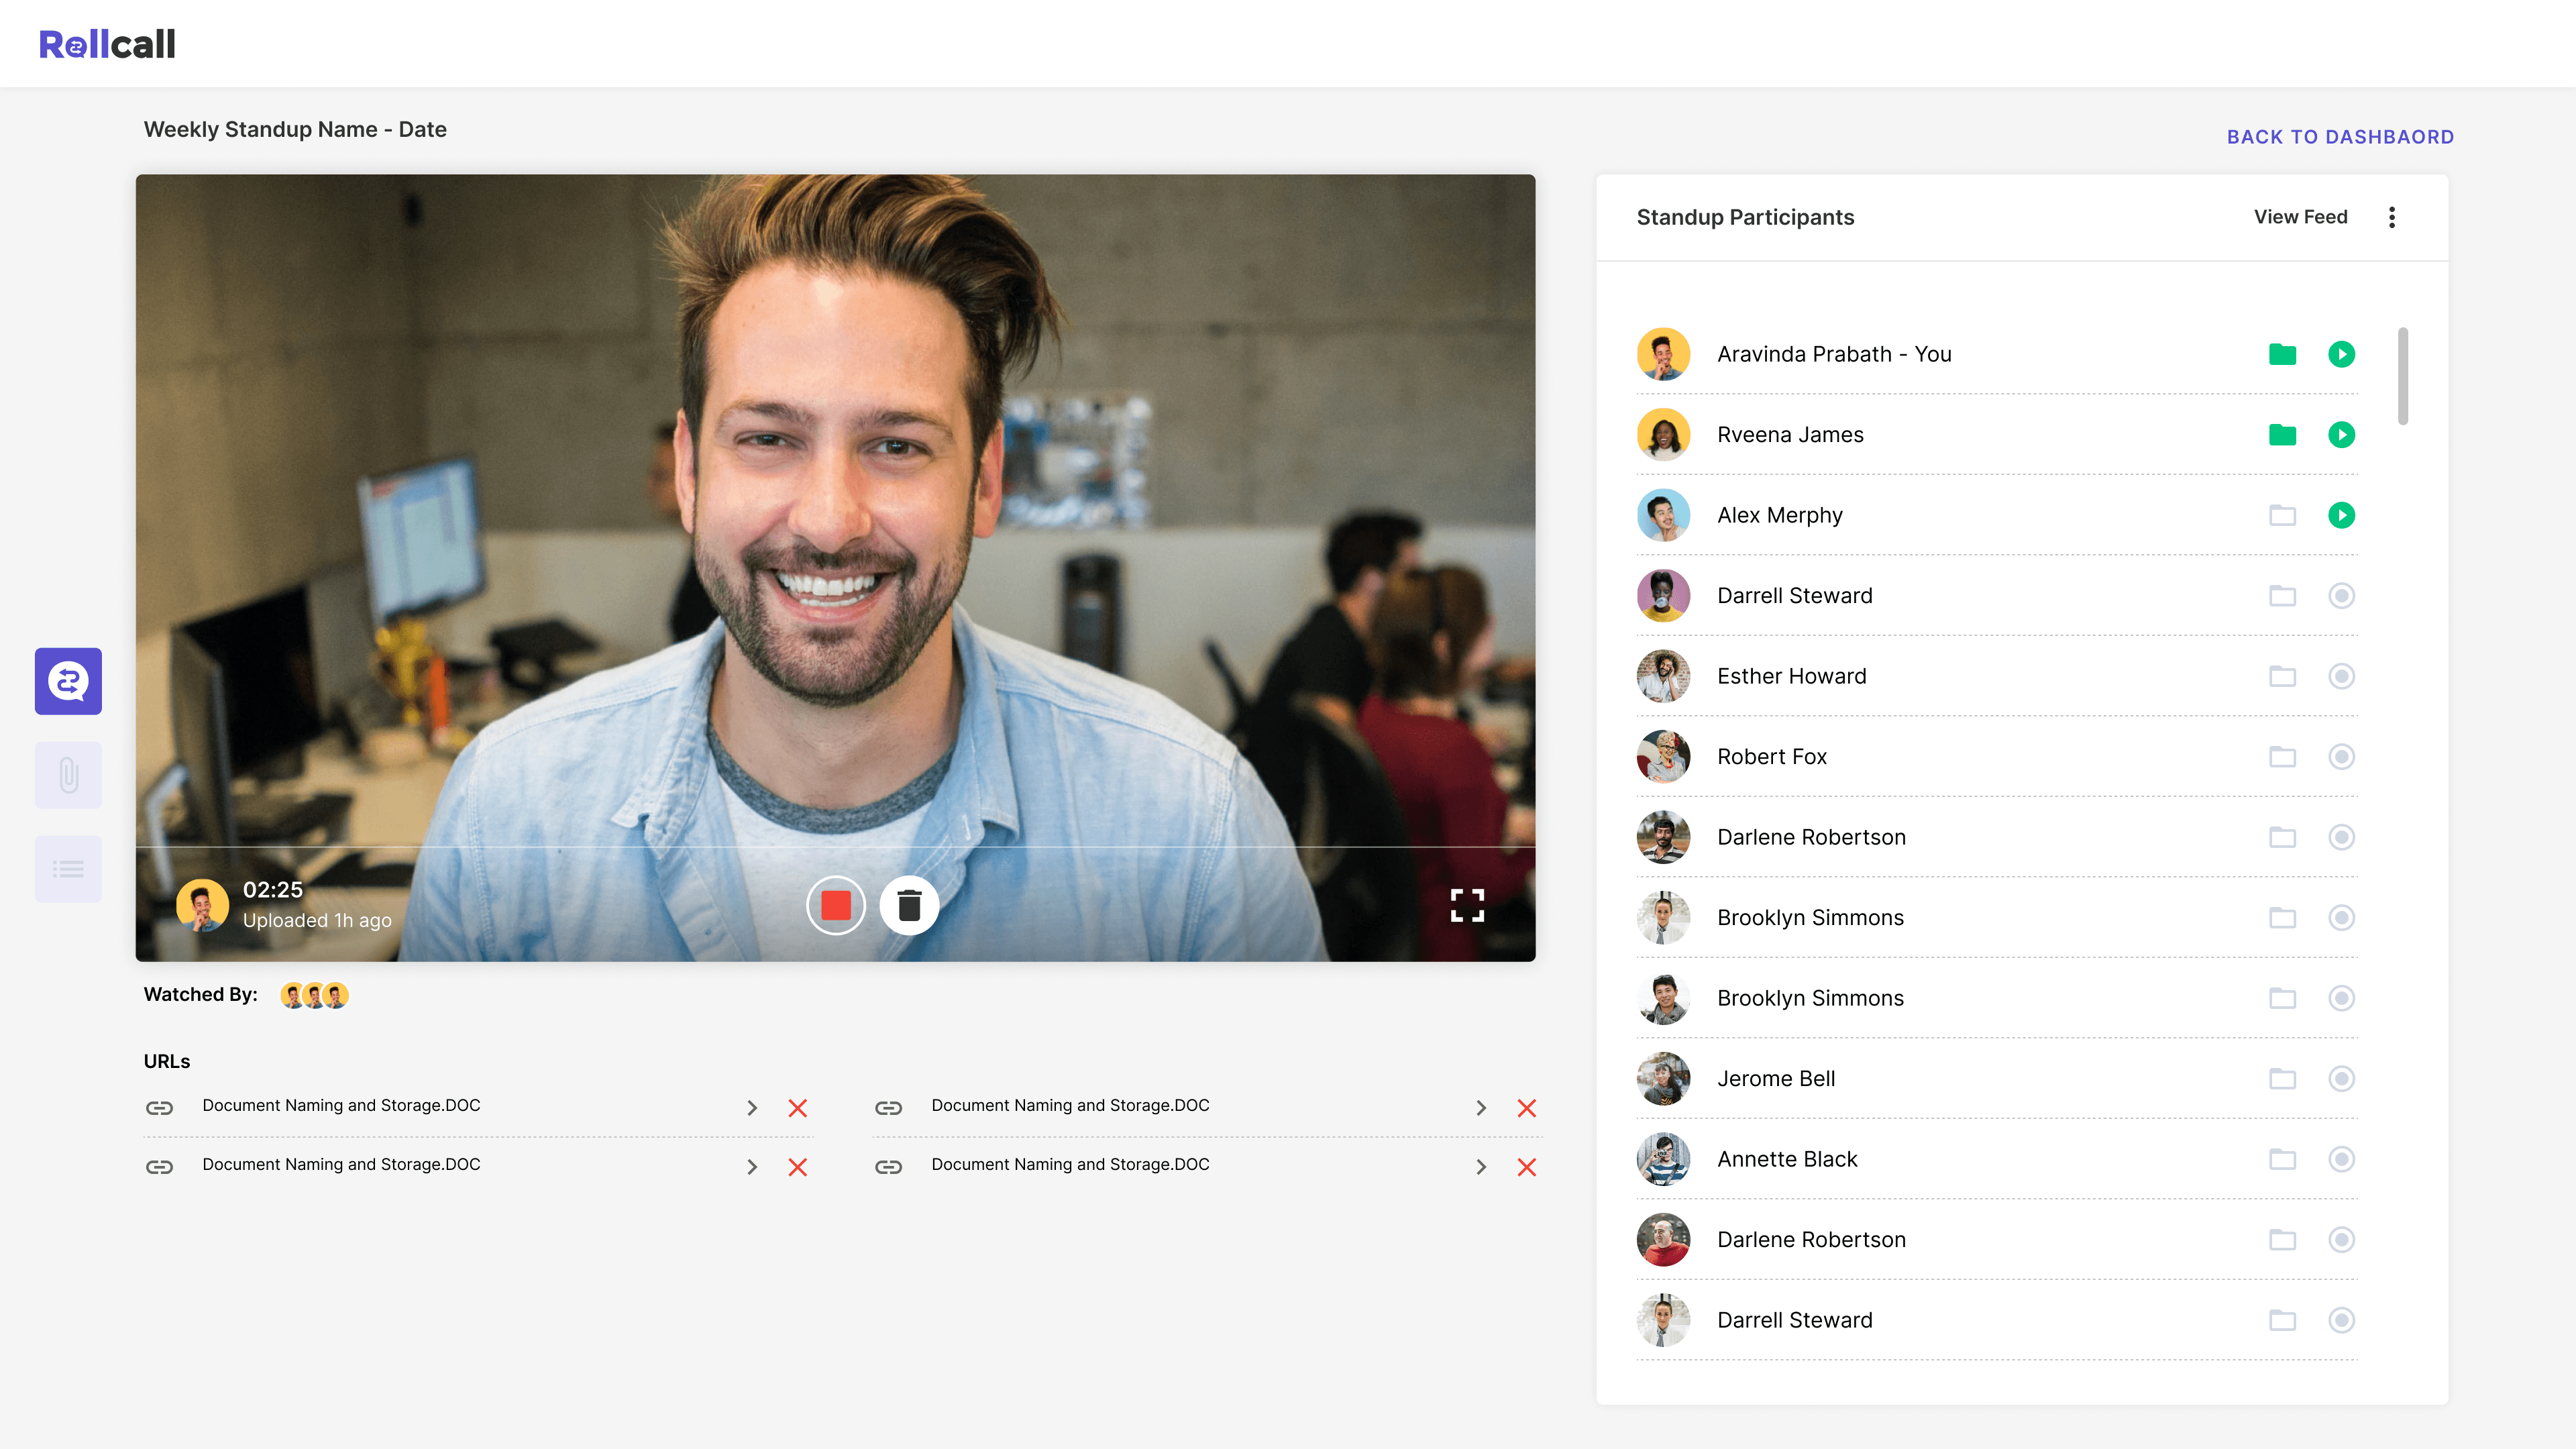2576x1449 pixels.
Task: Click the participants list scrollbar
Action: 2403,376
